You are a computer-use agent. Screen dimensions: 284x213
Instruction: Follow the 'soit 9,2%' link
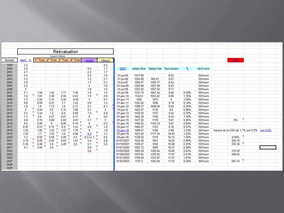(266, 130)
